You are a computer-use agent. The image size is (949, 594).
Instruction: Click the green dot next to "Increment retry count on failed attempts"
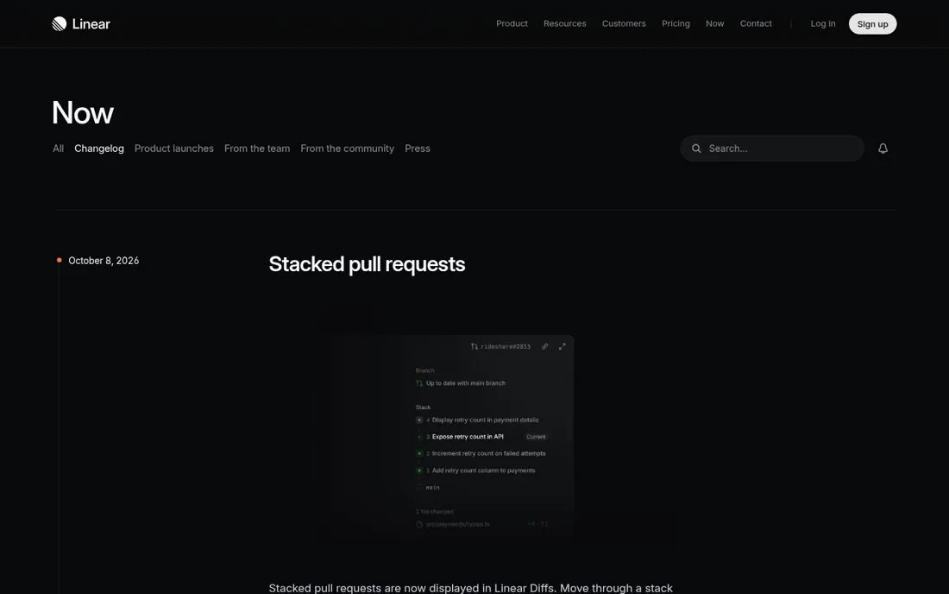pos(419,453)
